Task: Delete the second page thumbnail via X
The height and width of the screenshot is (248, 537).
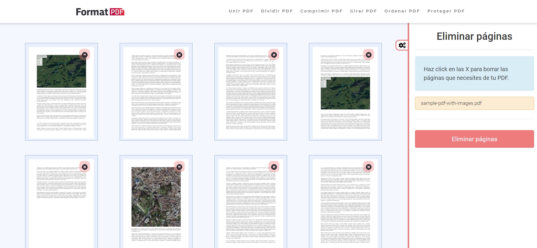Action: pos(179,55)
